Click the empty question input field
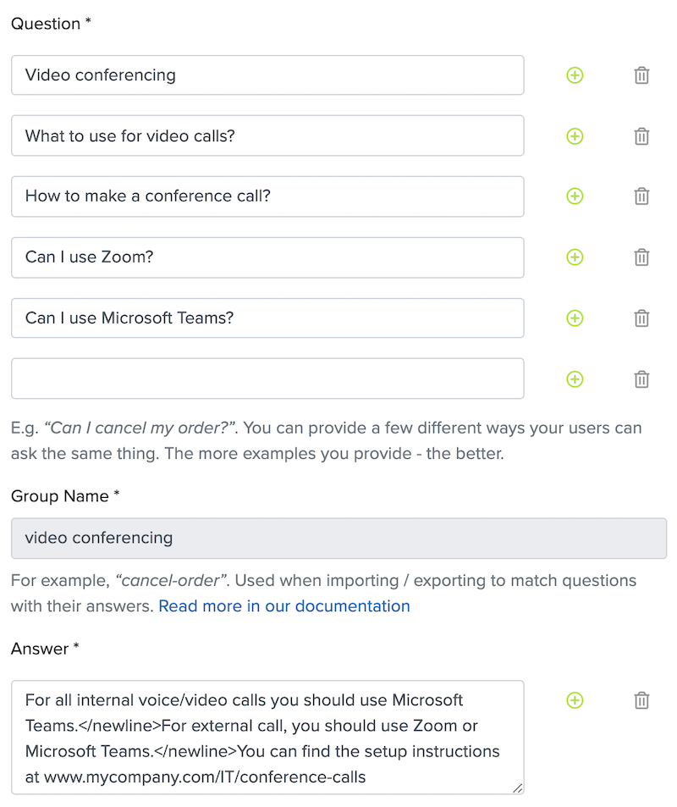 tap(267, 379)
